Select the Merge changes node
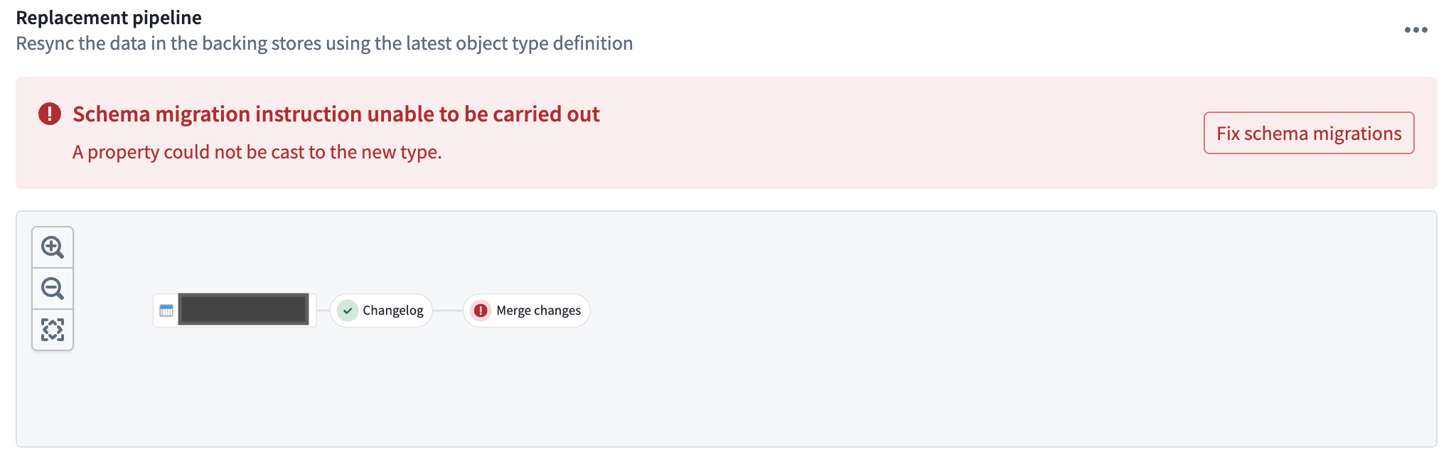This screenshot has width=1456, height=469. 527,311
